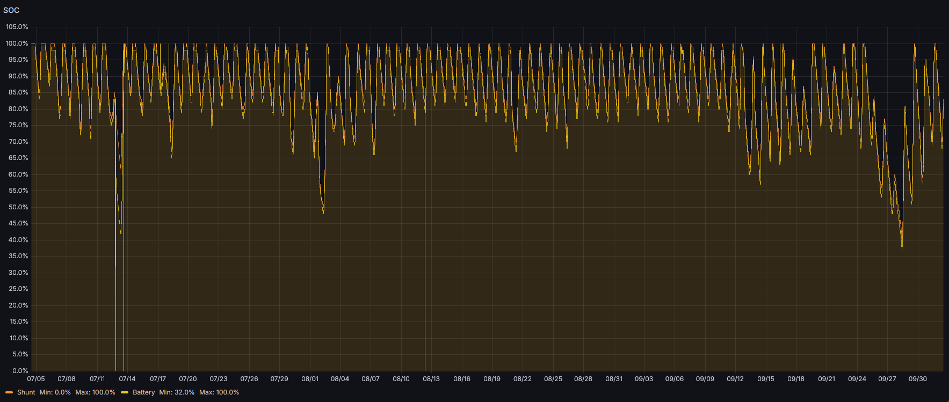Click the 08/22 x-axis date label
949x402 pixels.
522,379
